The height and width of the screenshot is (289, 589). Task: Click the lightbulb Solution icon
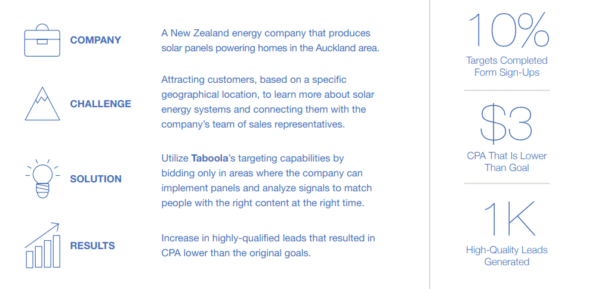click(x=42, y=178)
